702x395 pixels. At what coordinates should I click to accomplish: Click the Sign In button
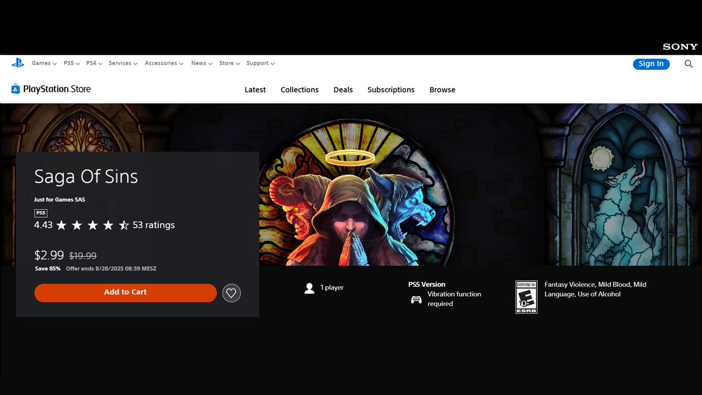(x=651, y=64)
